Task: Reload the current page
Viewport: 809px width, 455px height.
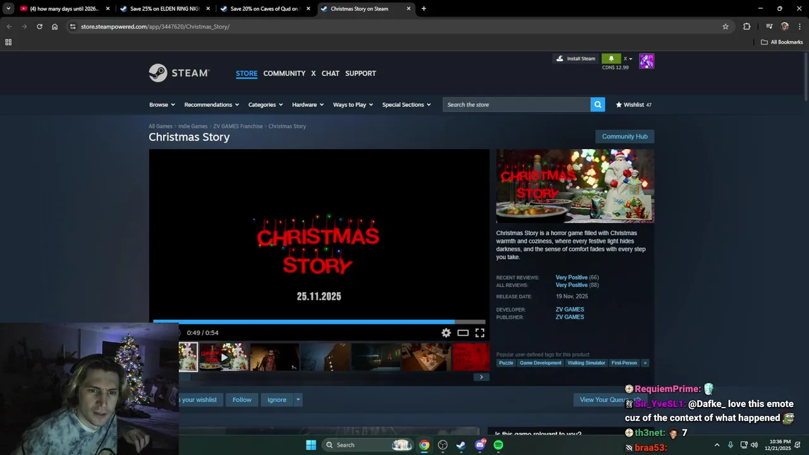Action: (39, 27)
